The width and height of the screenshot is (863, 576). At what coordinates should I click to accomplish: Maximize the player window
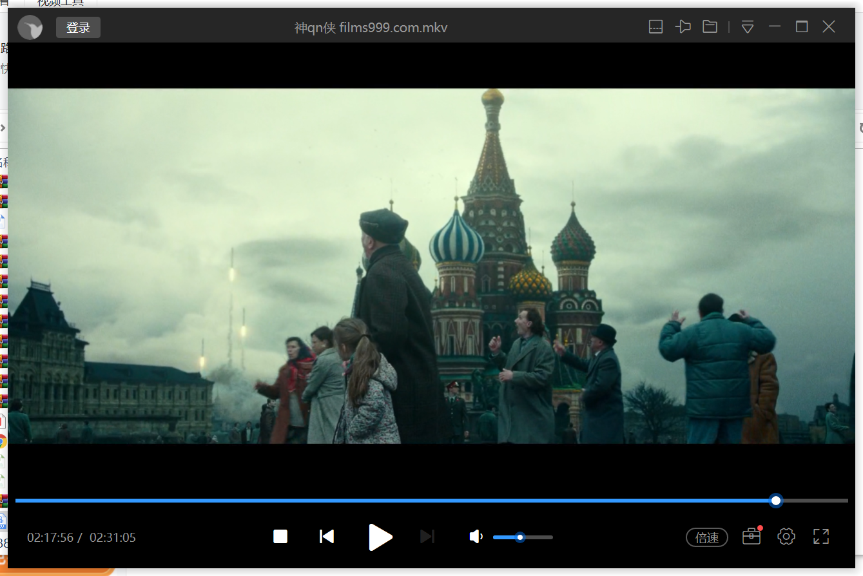802,26
